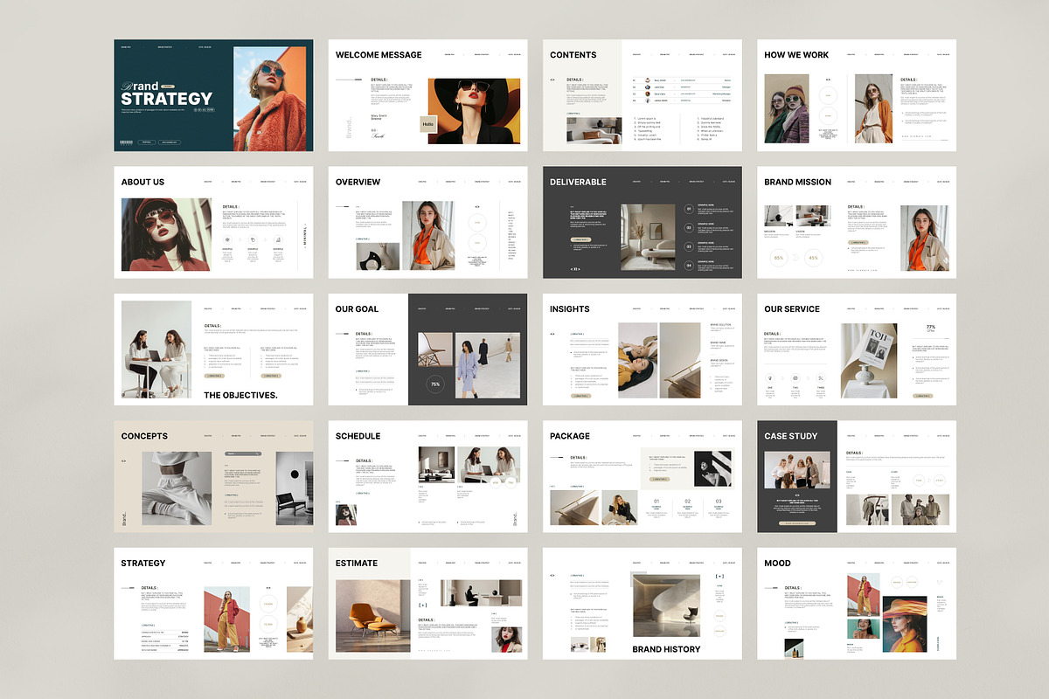1049x699 pixels.
Task: Click the 'Hello' card on Welcome Message
Action: 428,124
